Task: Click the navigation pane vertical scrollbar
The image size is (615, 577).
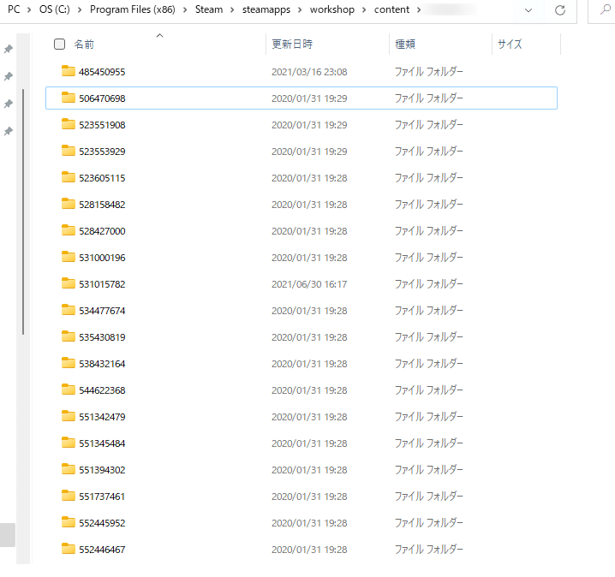Action: 23,214
